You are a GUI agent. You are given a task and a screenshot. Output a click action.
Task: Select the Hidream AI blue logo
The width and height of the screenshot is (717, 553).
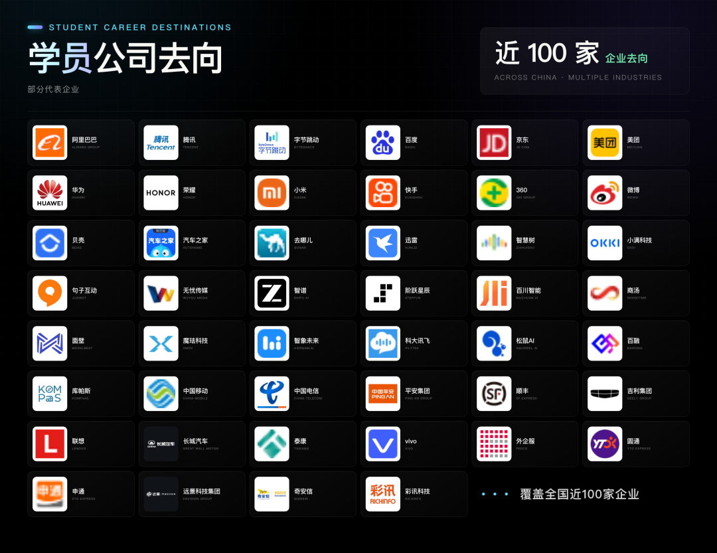click(272, 343)
